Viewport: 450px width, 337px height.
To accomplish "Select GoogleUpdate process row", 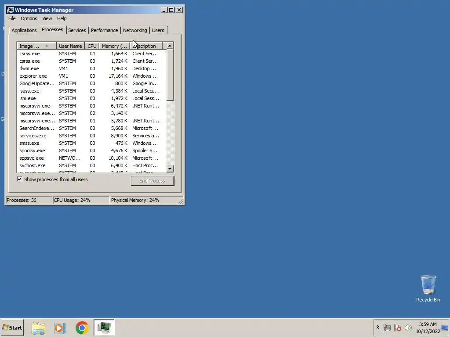I will point(91,83).
